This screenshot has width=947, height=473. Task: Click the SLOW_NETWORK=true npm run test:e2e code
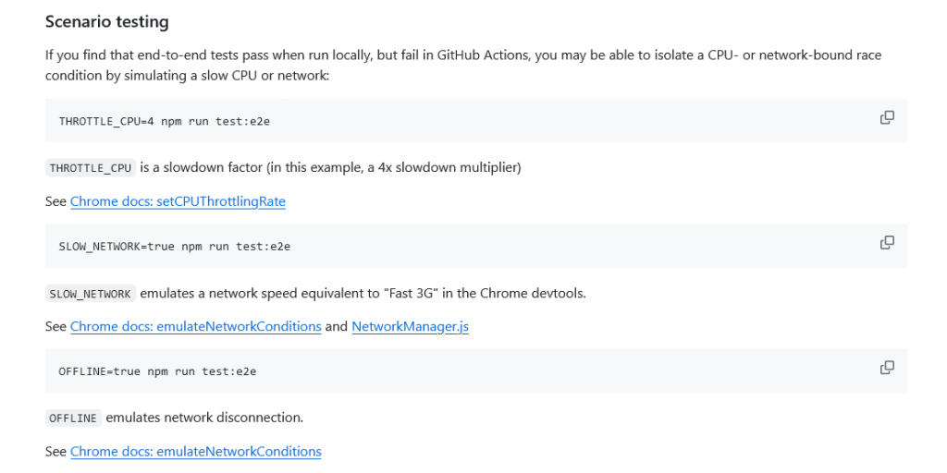tap(175, 247)
